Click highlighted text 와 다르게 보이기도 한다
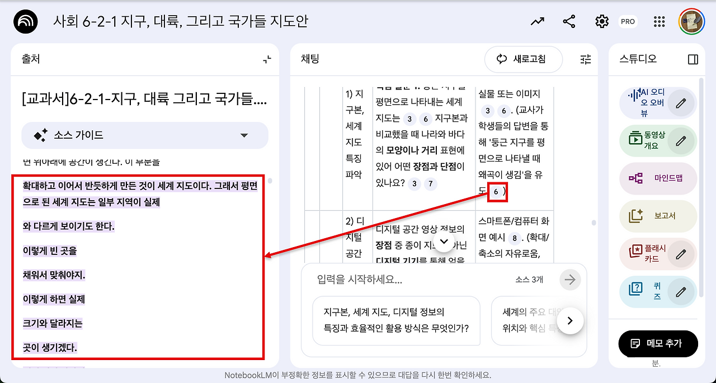Image resolution: width=716 pixels, height=383 pixels. (x=69, y=226)
